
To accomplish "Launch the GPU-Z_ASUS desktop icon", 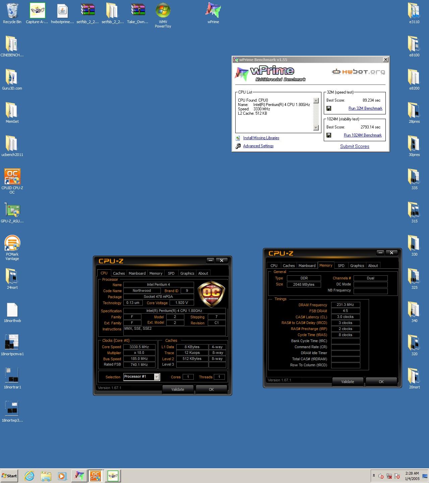I will (x=12, y=212).
